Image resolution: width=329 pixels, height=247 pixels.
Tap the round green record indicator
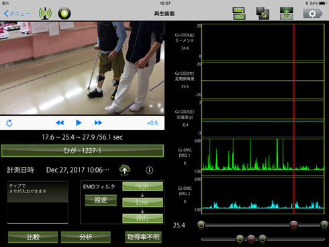click(x=64, y=13)
